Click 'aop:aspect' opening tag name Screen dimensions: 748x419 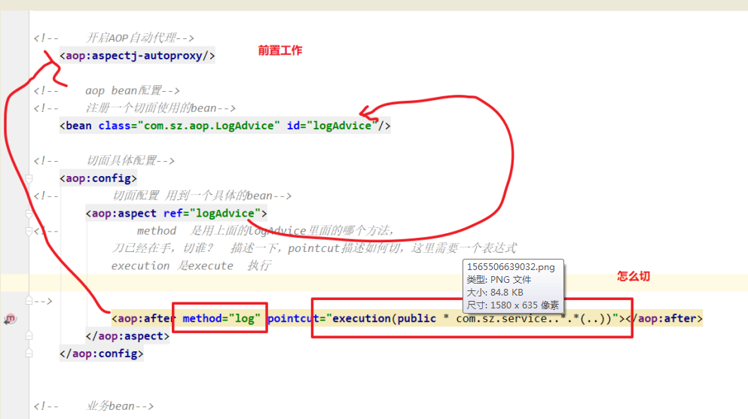(x=124, y=214)
